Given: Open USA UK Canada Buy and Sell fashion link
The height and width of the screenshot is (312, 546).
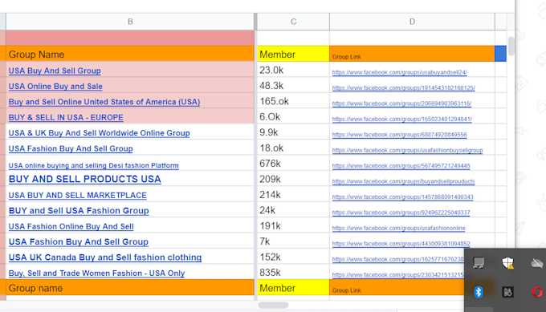Looking at the screenshot, I should tap(105, 257).
